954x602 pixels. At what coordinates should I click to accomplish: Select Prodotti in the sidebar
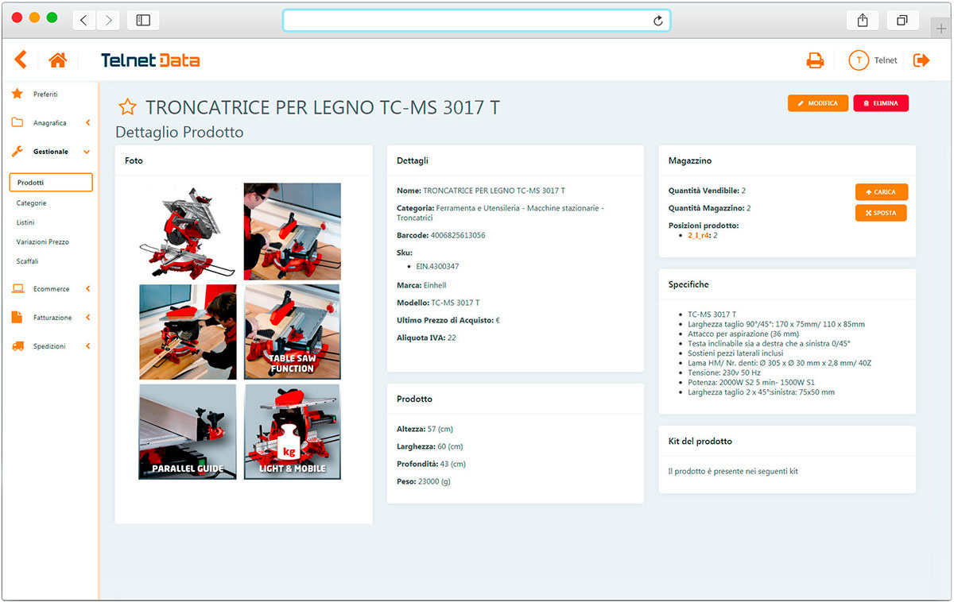[51, 183]
